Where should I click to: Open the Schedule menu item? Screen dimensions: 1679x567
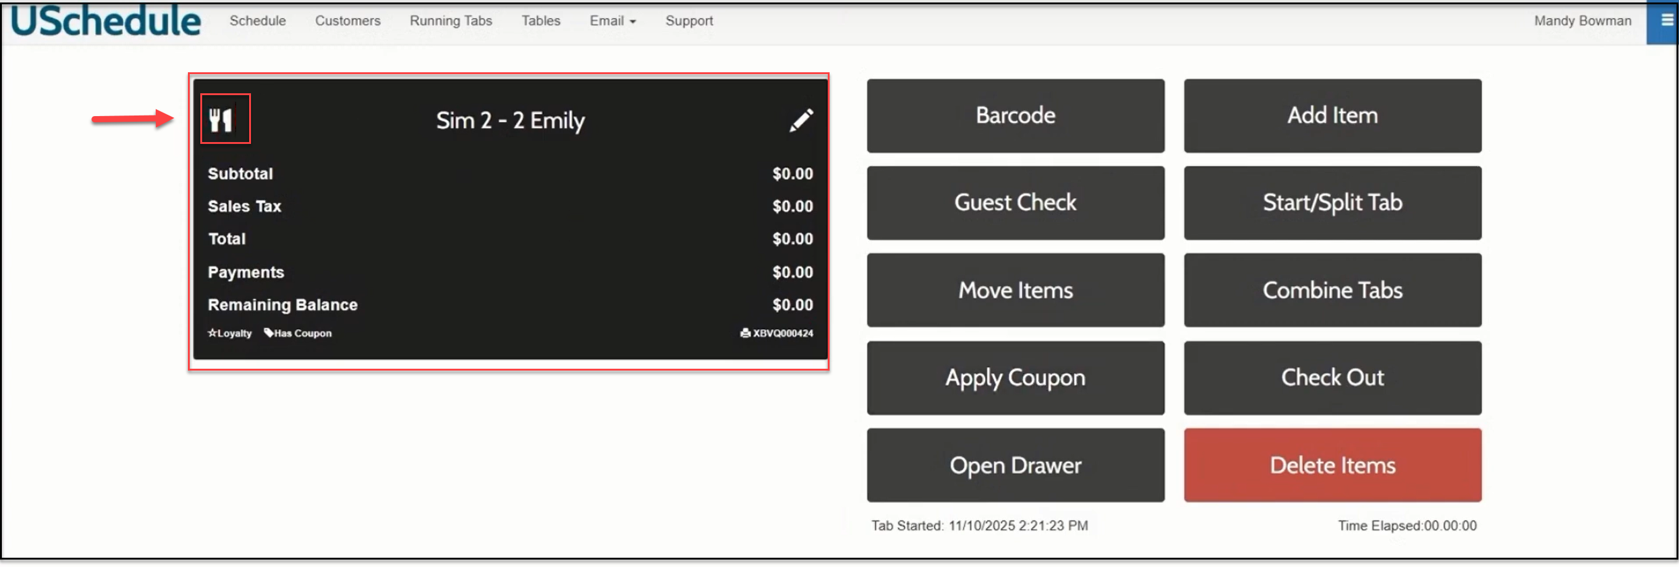pos(257,21)
